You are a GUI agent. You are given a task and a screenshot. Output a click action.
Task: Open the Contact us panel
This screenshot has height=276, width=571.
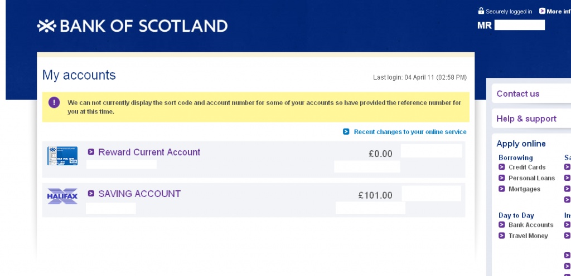click(518, 93)
